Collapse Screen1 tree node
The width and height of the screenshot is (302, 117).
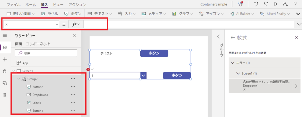(13, 71)
